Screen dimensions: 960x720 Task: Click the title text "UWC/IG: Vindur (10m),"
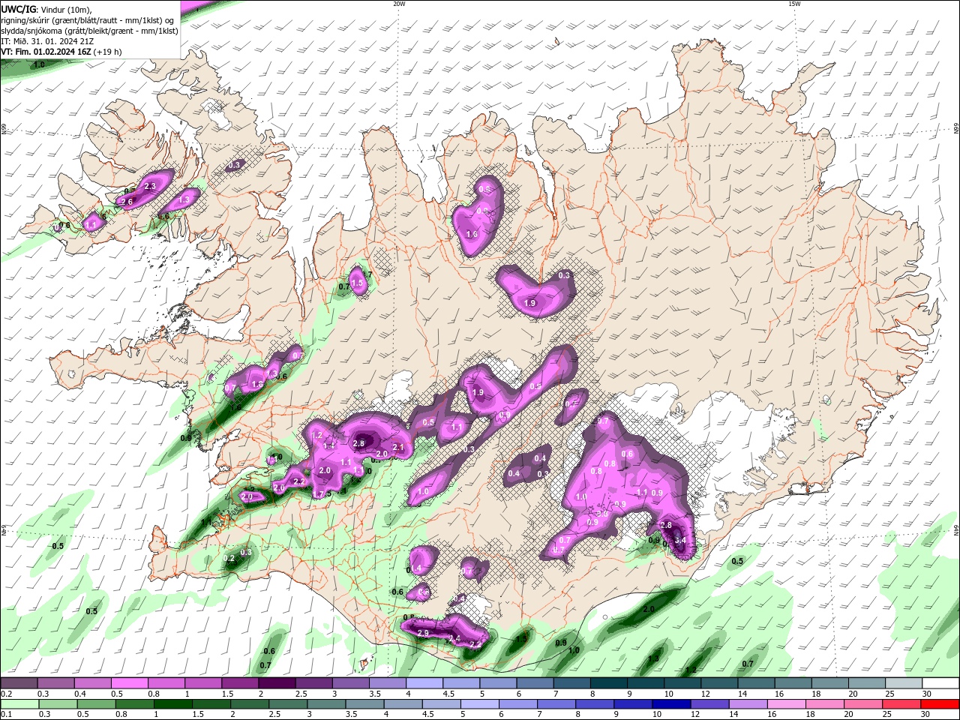(46, 9)
